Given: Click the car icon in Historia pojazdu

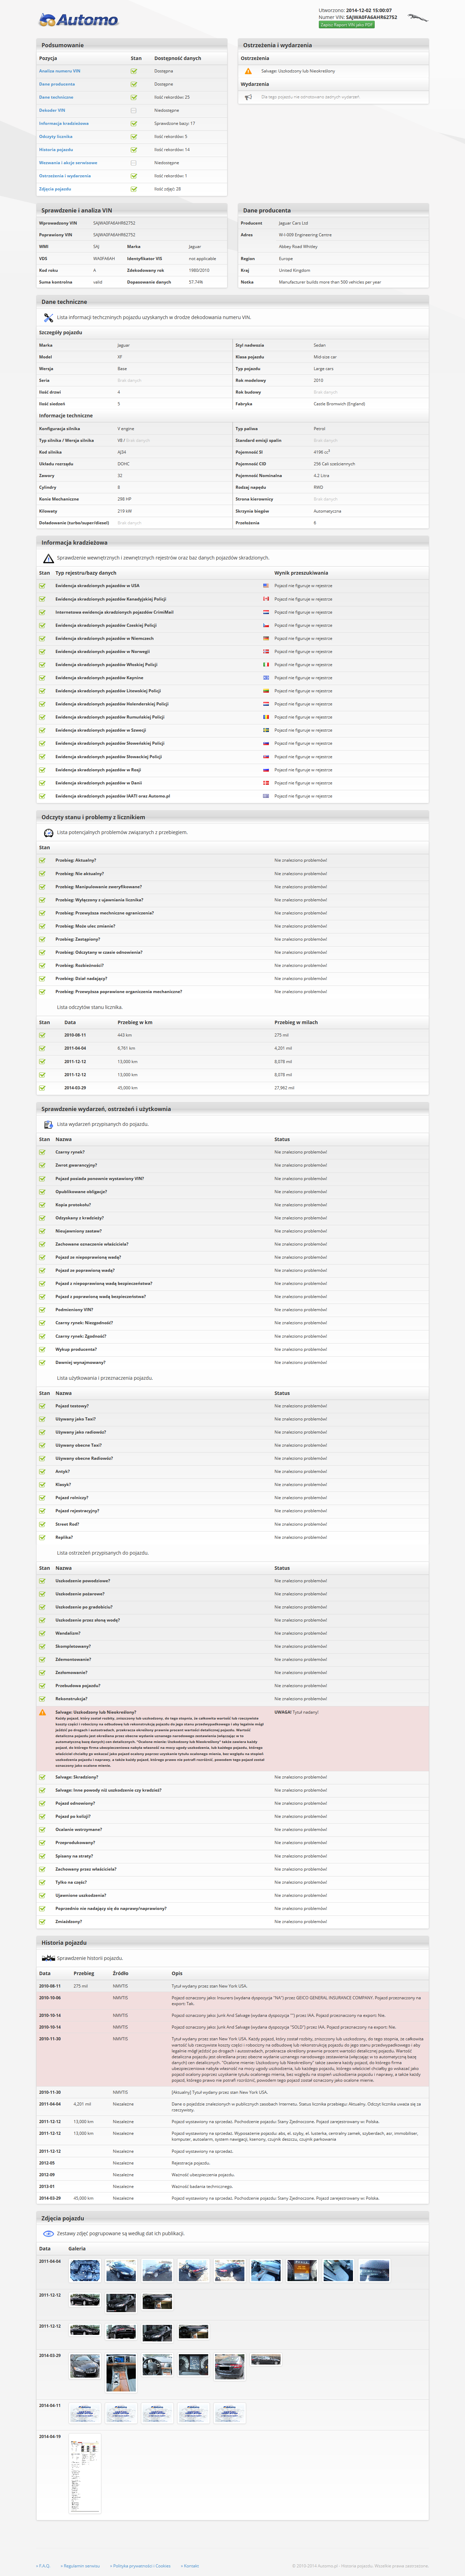Looking at the screenshot, I should tap(48, 1958).
